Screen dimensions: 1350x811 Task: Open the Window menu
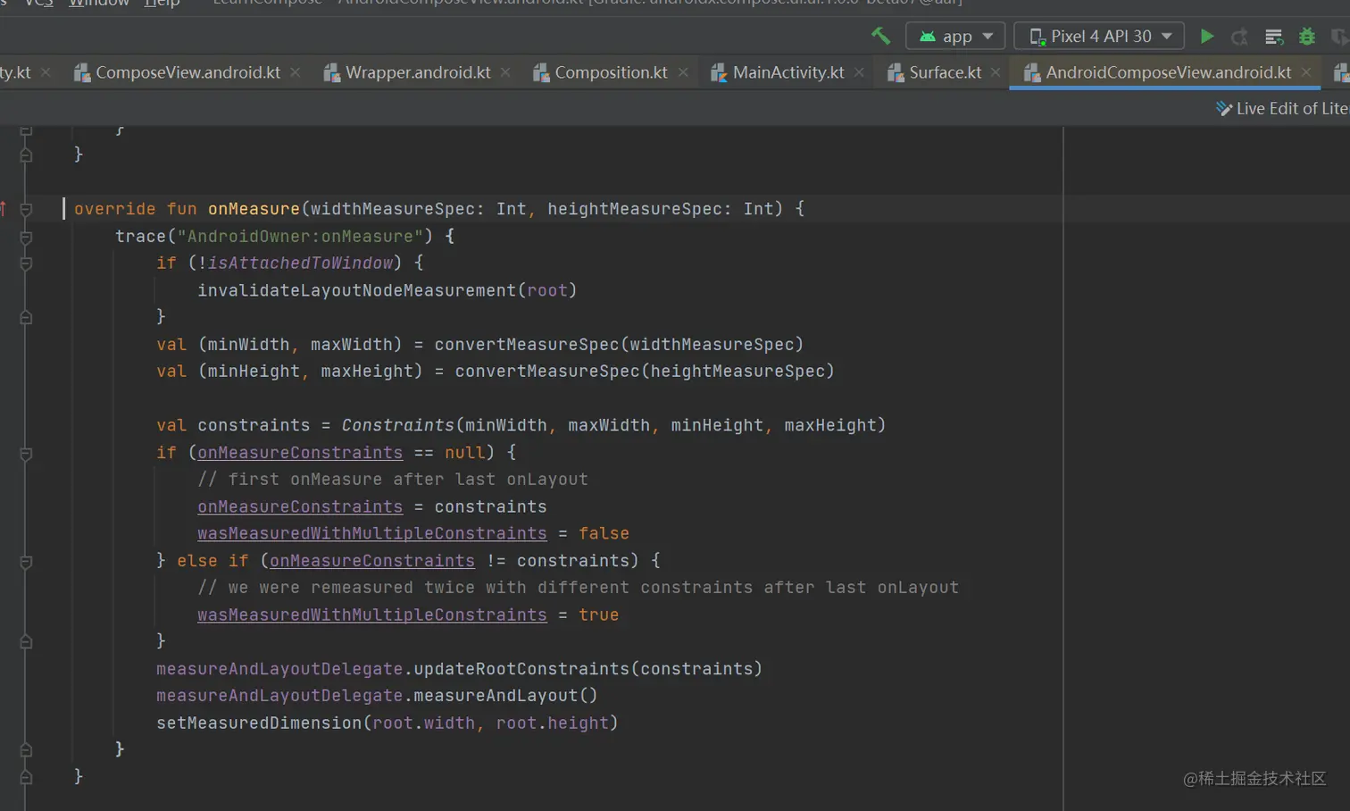98,3
